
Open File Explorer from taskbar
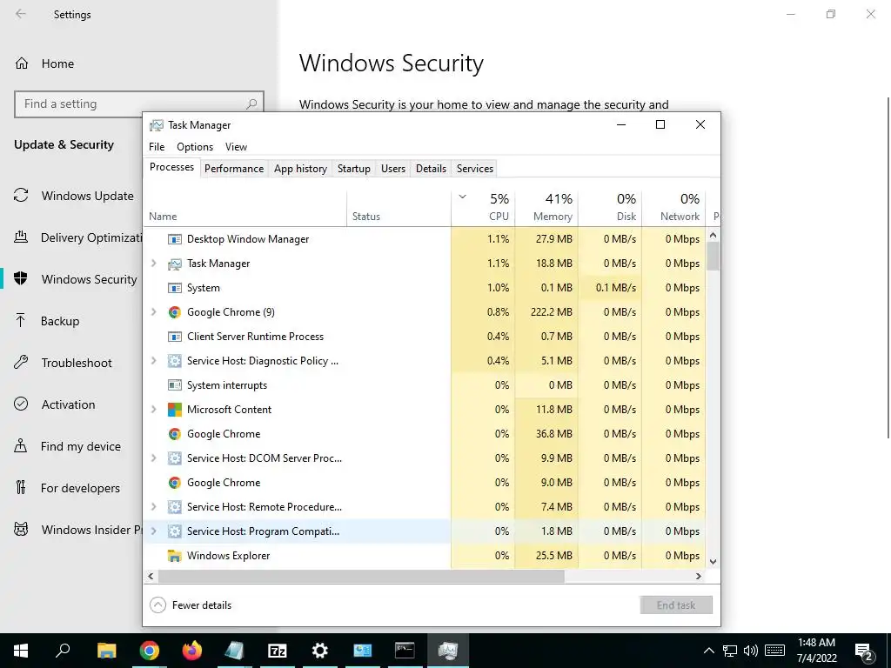(106, 651)
